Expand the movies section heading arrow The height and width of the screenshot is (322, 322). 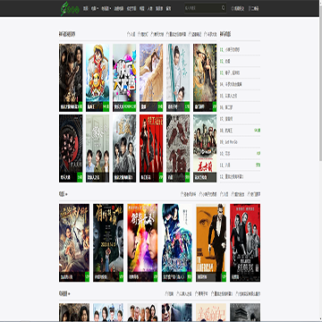(66, 194)
